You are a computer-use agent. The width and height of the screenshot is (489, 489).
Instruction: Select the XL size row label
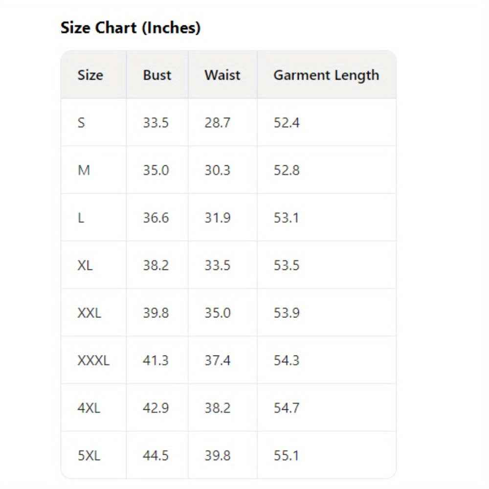[85, 266]
